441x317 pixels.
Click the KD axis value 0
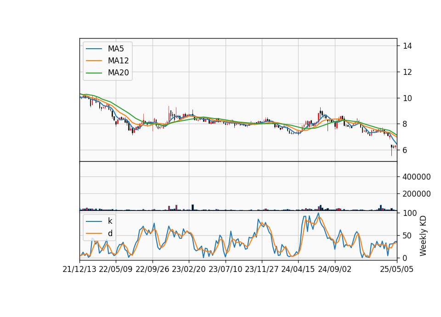(x=405, y=258)
